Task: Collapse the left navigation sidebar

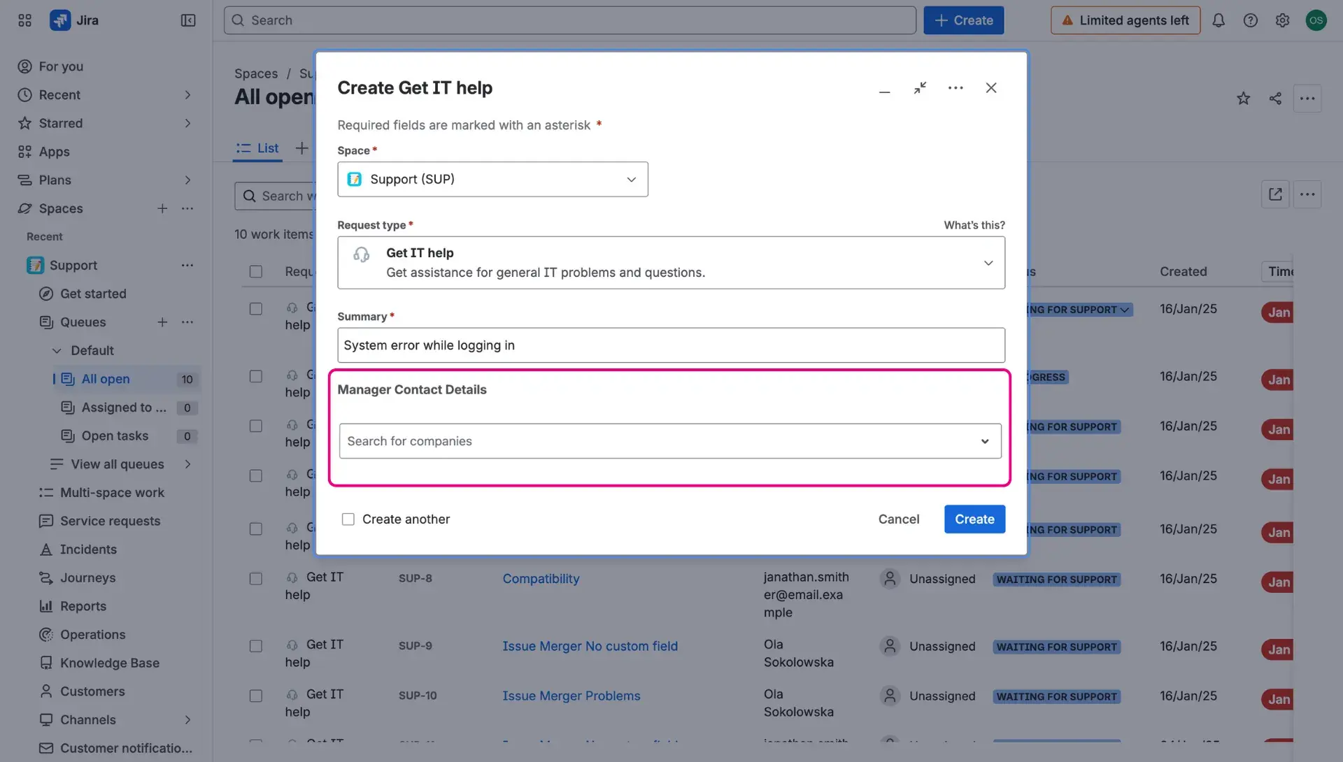Action: 187,20
